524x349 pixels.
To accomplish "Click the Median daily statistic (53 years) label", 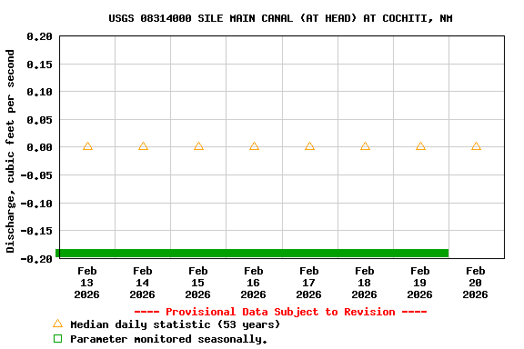I will click(175, 324).
